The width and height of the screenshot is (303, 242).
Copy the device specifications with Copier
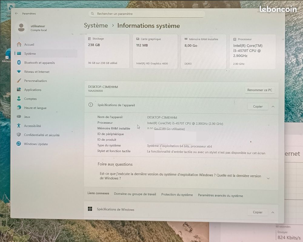tap(258, 106)
